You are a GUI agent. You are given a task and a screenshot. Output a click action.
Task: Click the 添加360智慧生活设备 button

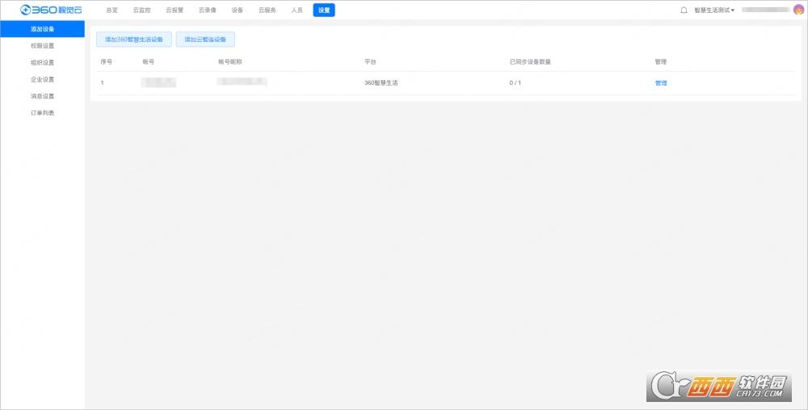[x=134, y=39]
